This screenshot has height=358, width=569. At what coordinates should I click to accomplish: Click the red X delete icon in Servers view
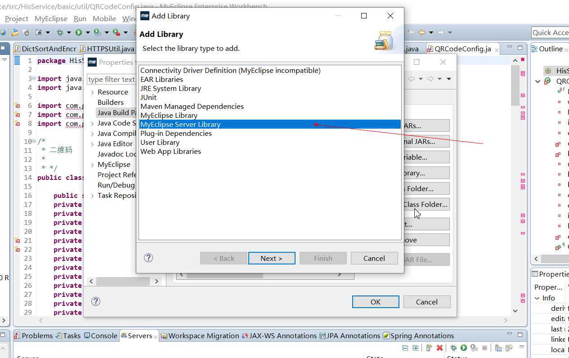[440, 348]
